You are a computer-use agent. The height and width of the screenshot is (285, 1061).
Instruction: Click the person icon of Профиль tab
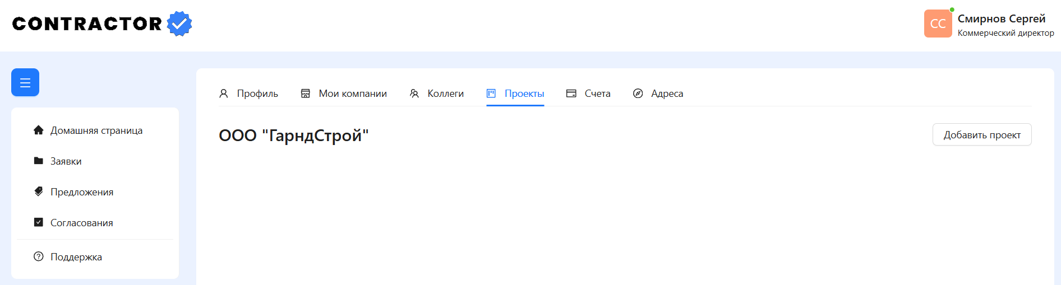coord(224,94)
